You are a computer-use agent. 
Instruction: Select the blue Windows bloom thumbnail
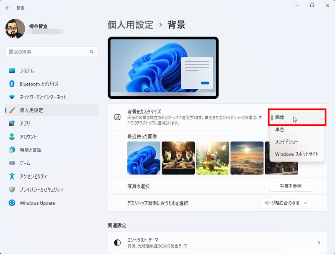(144, 158)
